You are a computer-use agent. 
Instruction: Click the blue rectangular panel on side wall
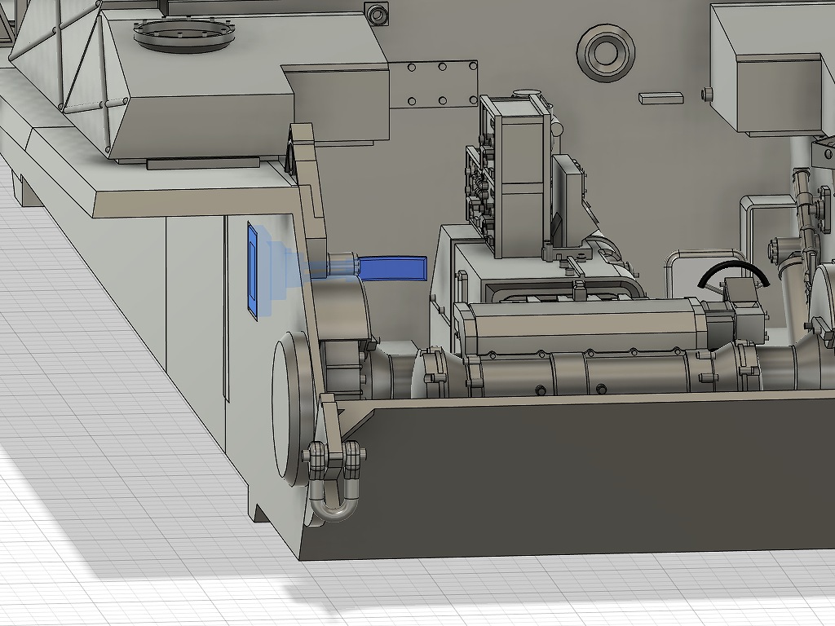click(253, 268)
